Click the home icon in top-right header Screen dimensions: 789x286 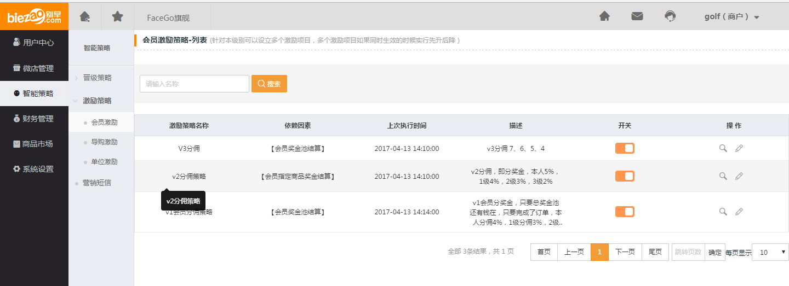(x=604, y=16)
